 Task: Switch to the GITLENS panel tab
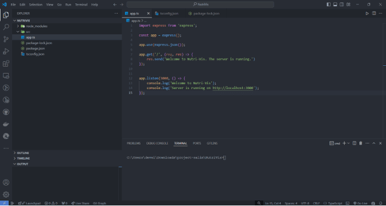(x=212, y=143)
